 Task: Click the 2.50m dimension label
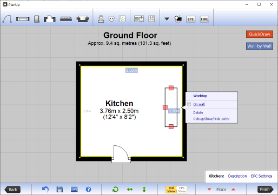point(131,70)
